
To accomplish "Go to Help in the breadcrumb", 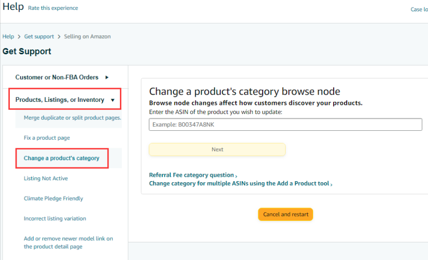I will [x=8, y=37].
